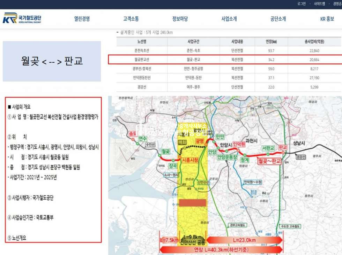Screen dimensions: 342x255
Task: Click the 과천시 city label on map
Action: coord(251,141)
